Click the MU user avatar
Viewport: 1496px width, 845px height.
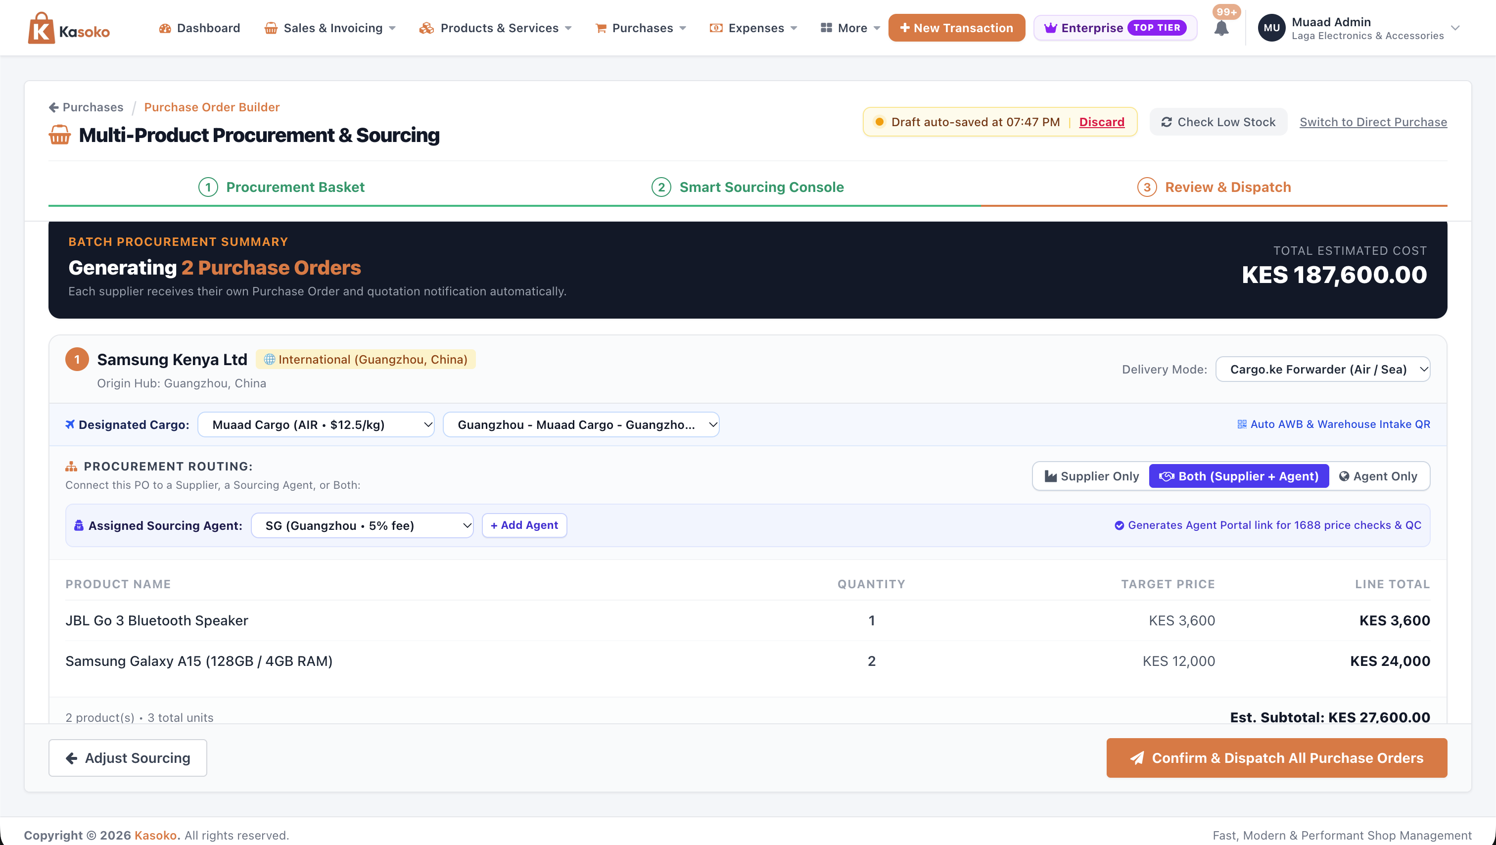1271,28
